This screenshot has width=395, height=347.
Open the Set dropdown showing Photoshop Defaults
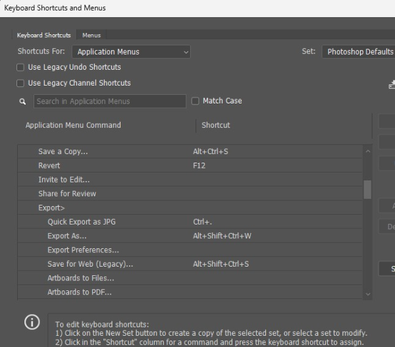pyautogui.click(x=359, y=52)
